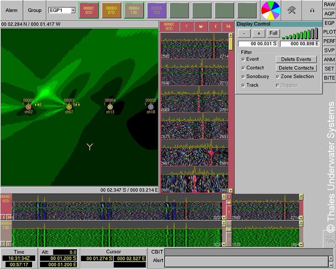Open the RAW tab

tap(329, 4)
